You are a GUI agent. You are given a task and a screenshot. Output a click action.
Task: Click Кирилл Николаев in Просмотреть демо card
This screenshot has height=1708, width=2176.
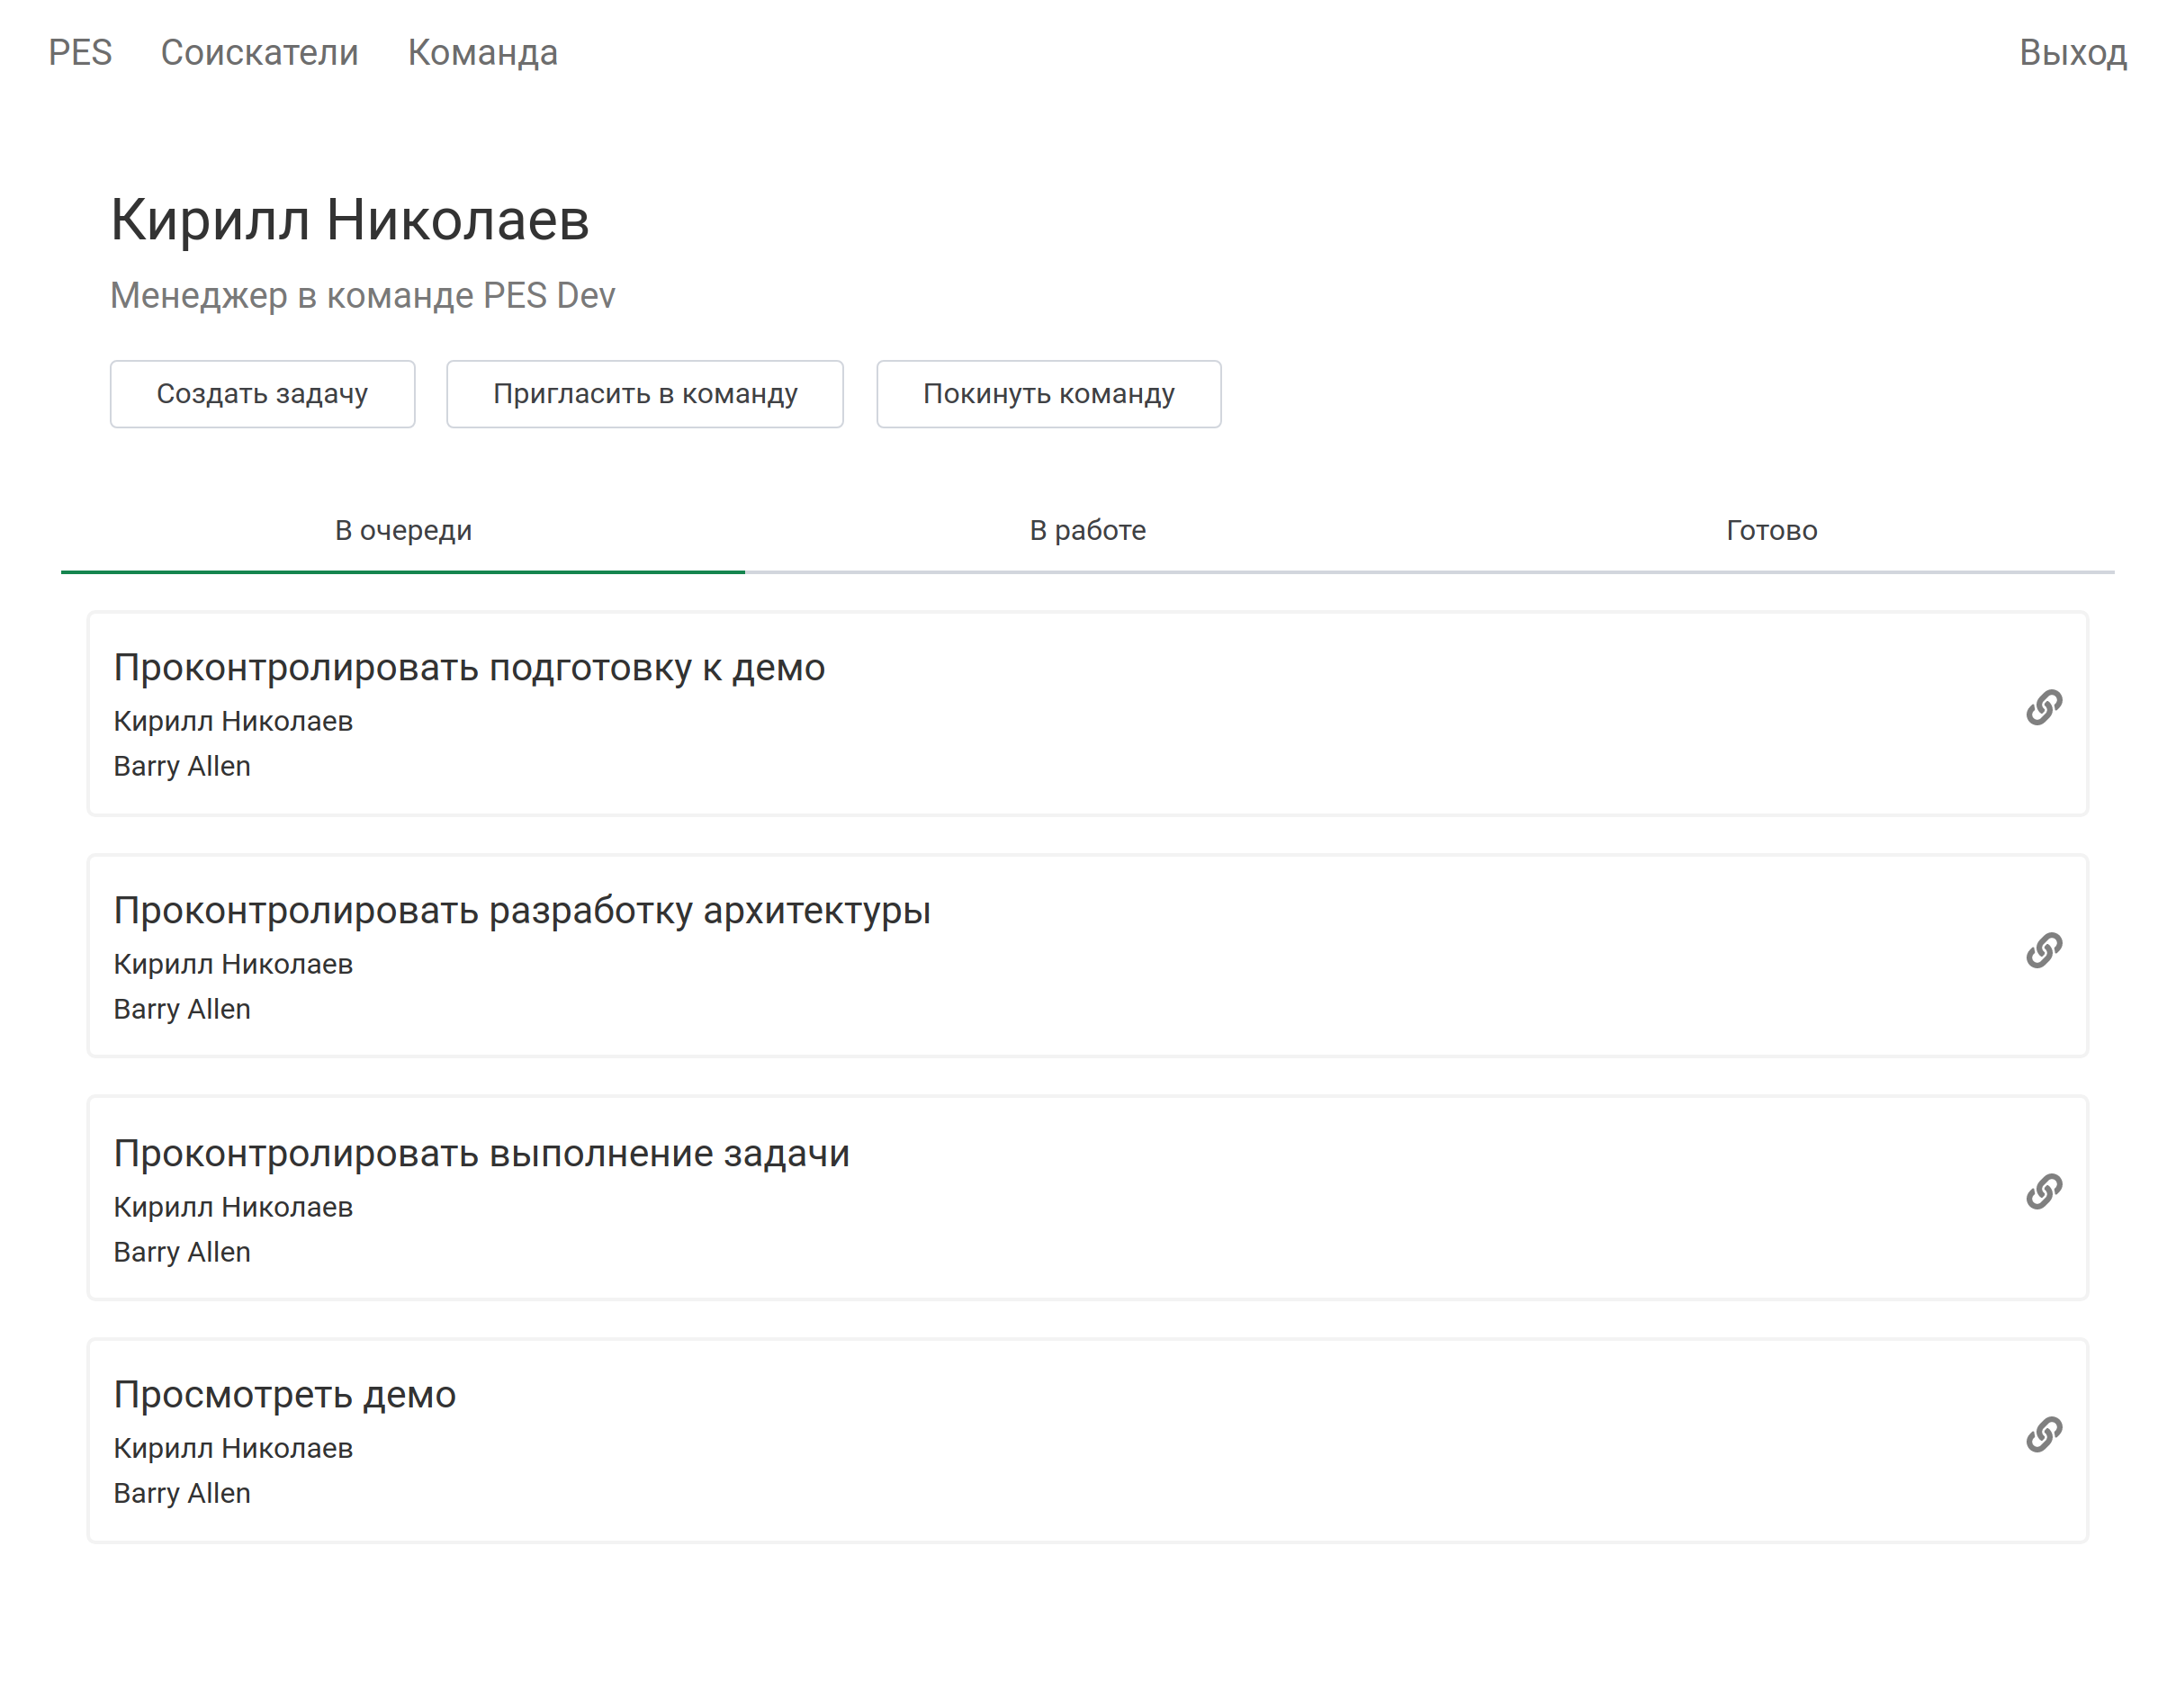pyautogui.click(x=233, y=1448)
